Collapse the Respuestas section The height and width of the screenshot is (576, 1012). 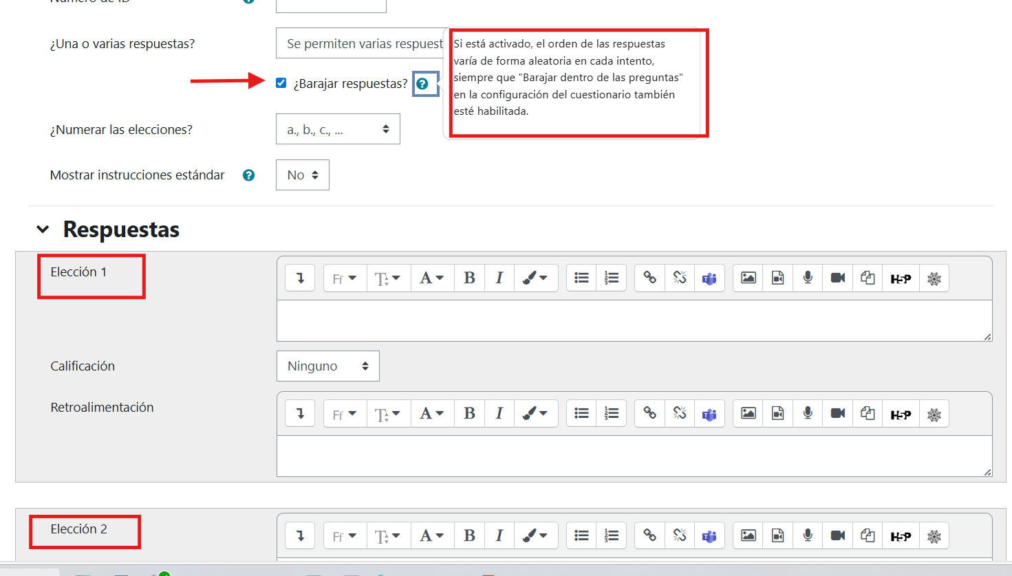click(43, 230)
